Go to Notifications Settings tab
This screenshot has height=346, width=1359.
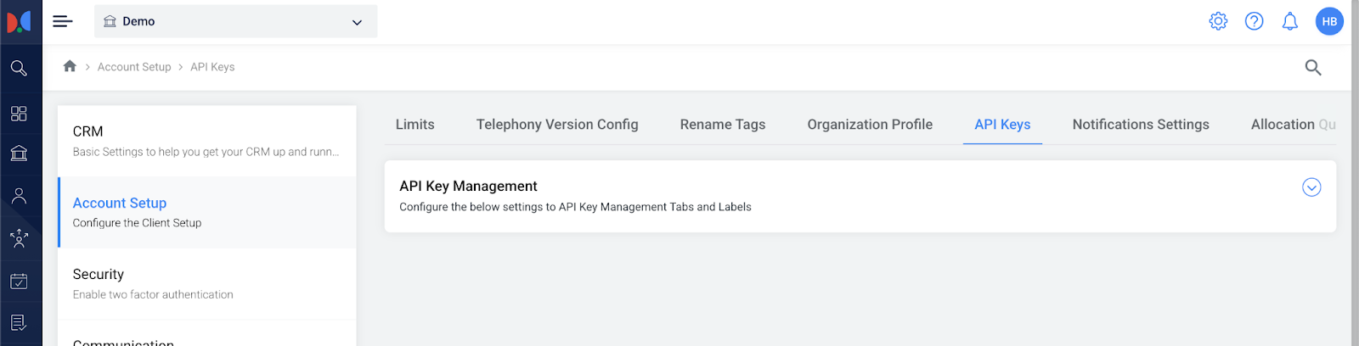point(1140,125)
